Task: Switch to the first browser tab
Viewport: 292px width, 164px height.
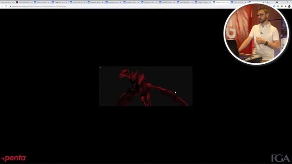Action: tap(7, 2)
